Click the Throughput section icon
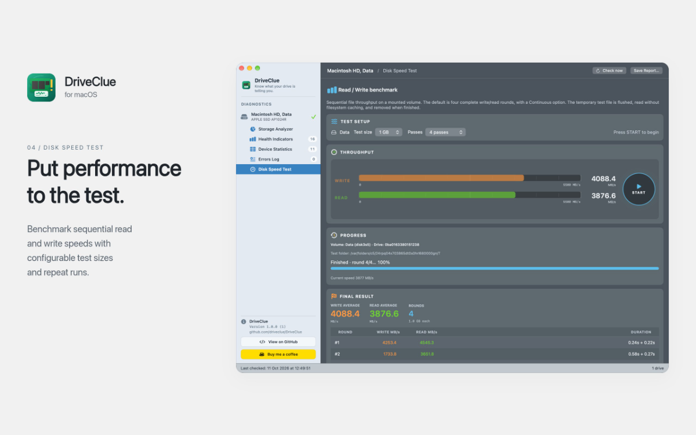 [334, 153]
